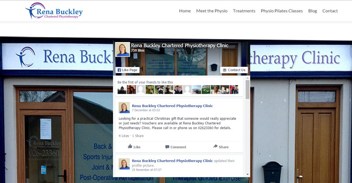Viewport: 352px width, 183px height.
Task: Open the Treatments menu item
Action: 244,11
